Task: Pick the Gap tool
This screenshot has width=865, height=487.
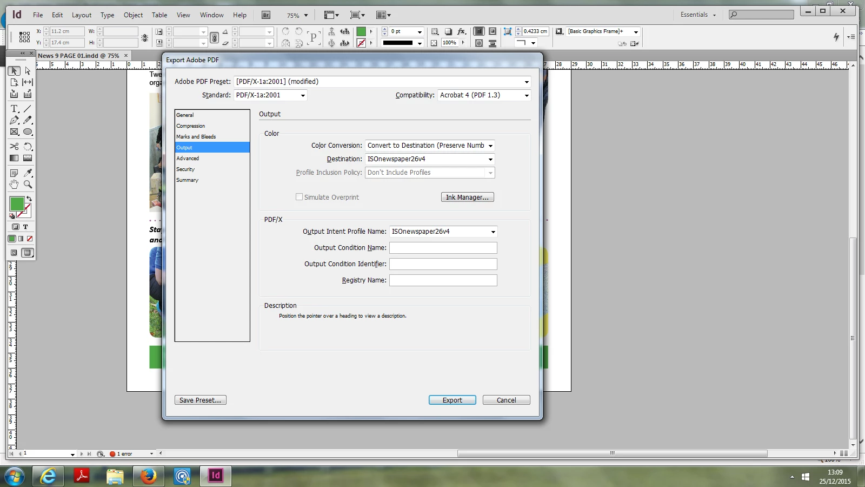Action: 28,82
